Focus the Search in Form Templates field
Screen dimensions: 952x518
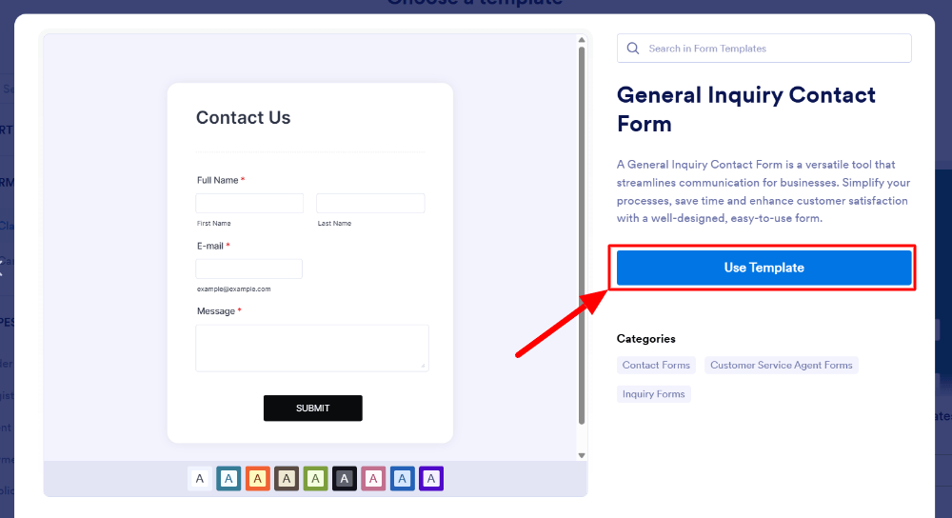(764, 49)
